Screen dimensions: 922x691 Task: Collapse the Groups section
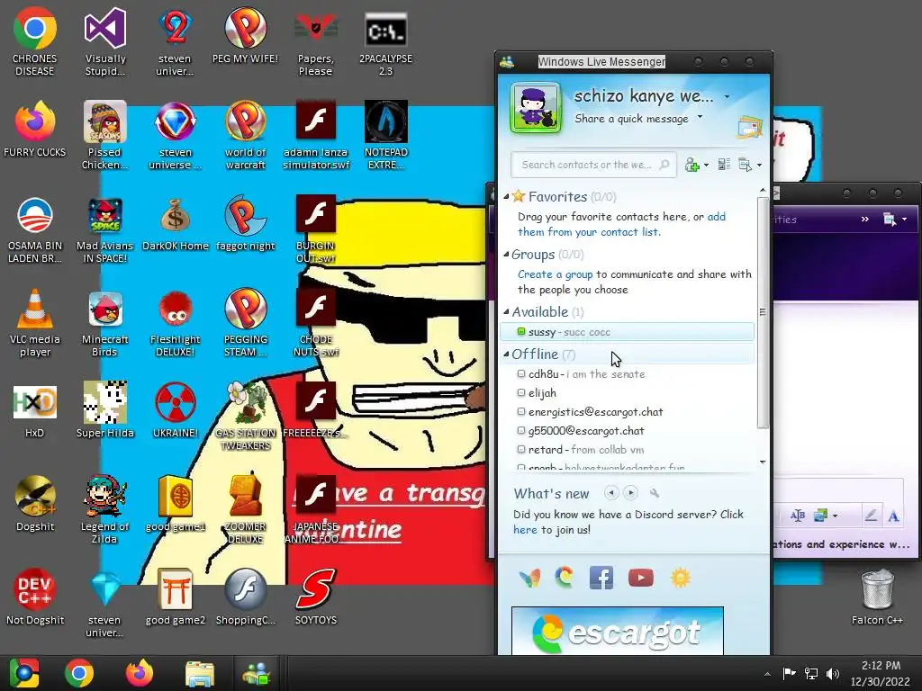point(506,255)
